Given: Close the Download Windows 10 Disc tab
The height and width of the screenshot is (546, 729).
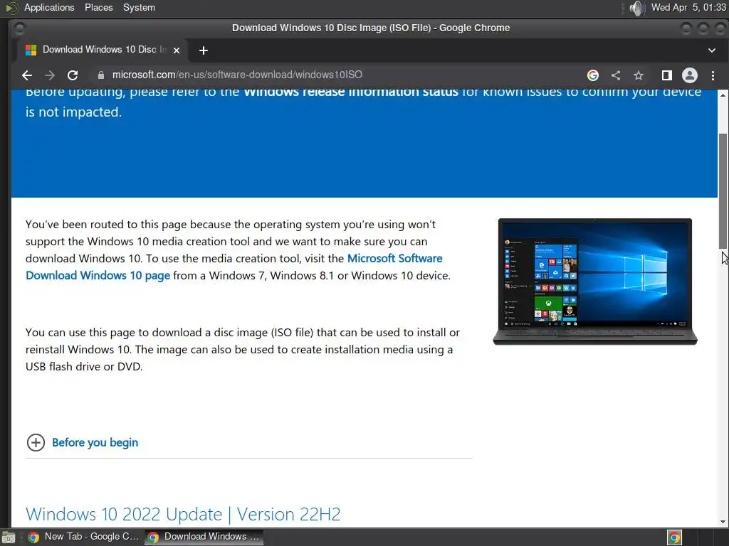Looking at the screenshot, I should [x=177, y=50].
